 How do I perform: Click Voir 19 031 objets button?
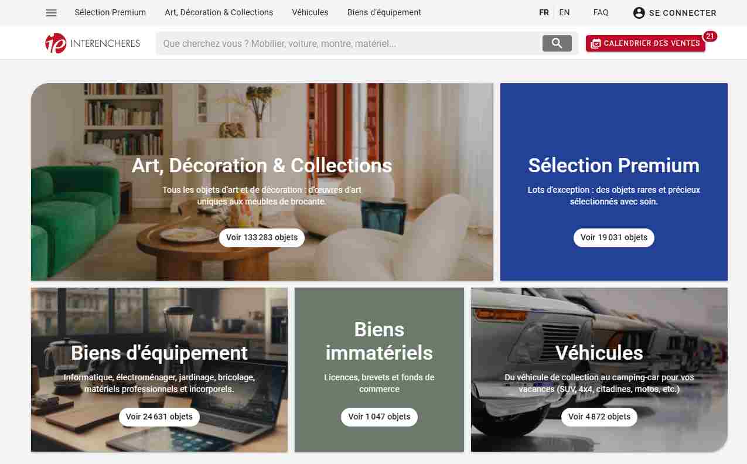pos(614,237)
